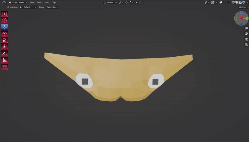This screenshot has height=142, width=249.
Task: Toggle show gizmo button
Action: tap(213, 2)
